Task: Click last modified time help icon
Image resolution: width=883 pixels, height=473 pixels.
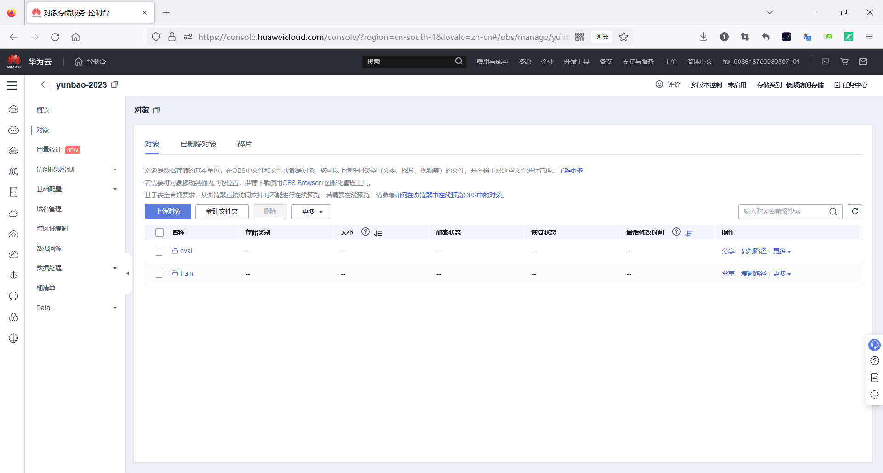Action: [x=676, y=232]
